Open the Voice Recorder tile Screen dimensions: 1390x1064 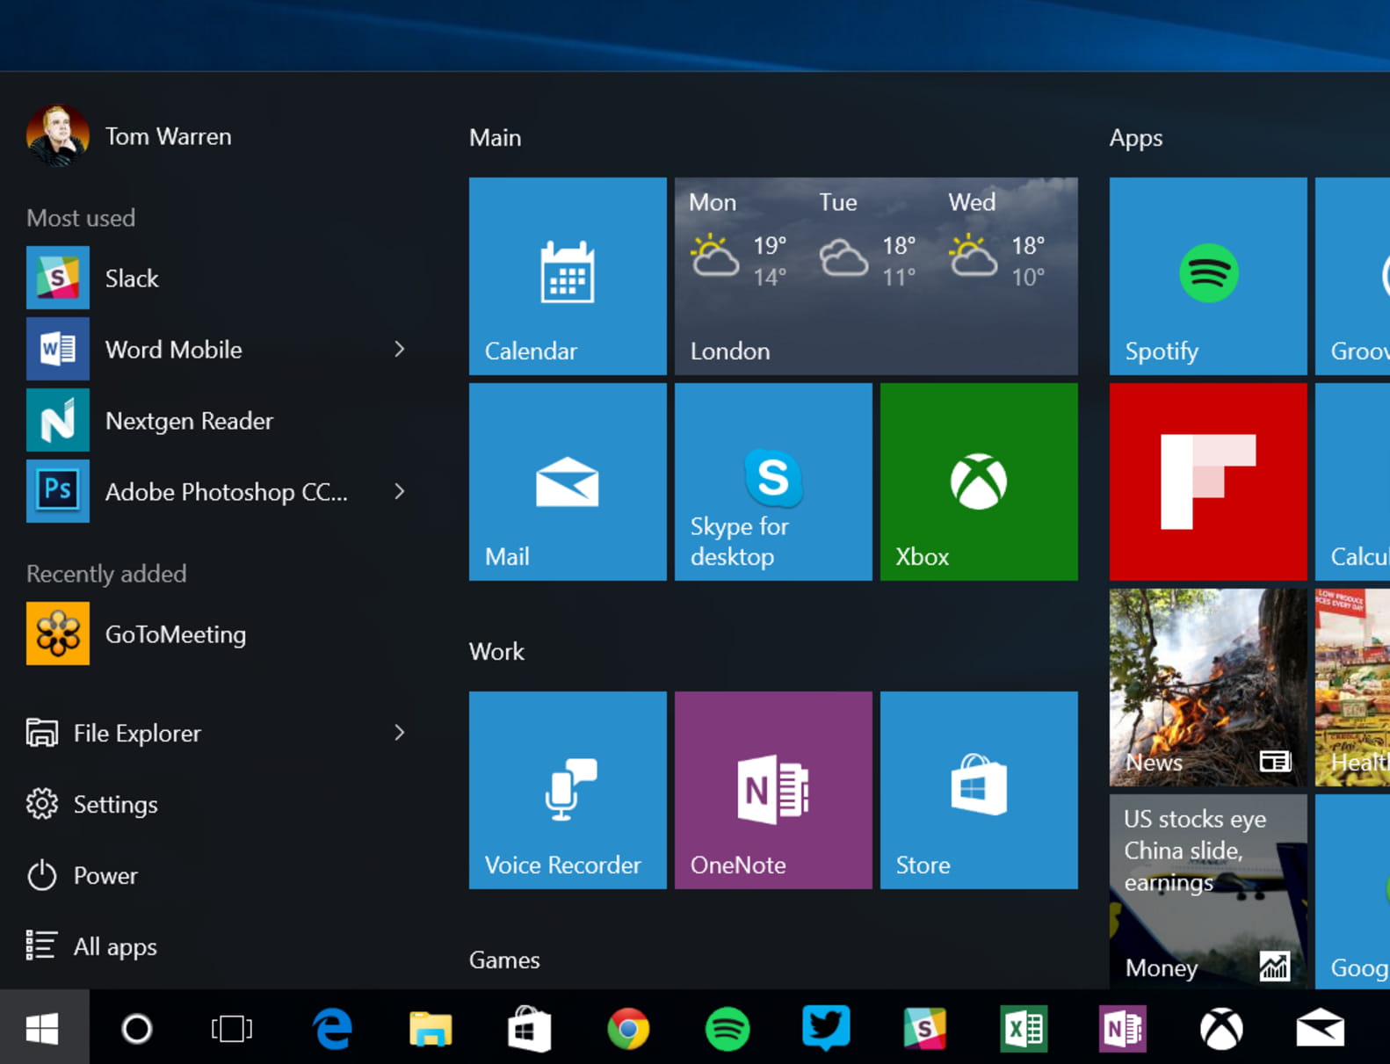point(568,790)
